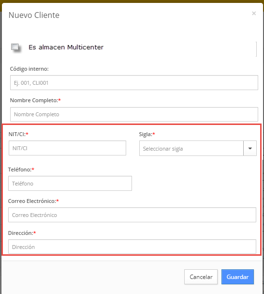Image resolution: width=264 pixels, height=294 pixels.
Task: Click the 'Código interno:' label
Action: [x=29, y=69]
